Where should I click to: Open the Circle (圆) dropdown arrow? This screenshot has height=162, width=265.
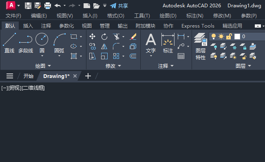tap(42, 56)
